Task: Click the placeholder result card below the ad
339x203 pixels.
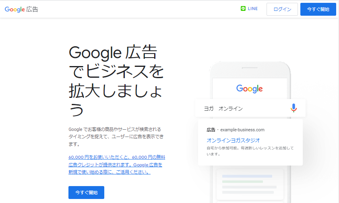Action: click(x=250, y=184)
